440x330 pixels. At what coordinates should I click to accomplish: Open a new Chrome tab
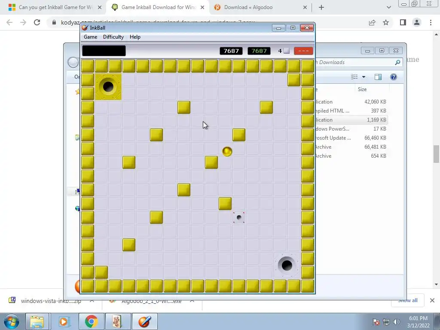coord(321,7)
